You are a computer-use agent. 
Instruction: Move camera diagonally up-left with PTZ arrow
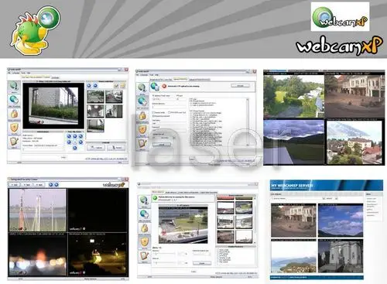pyautogui.click(x=69, y=136)
